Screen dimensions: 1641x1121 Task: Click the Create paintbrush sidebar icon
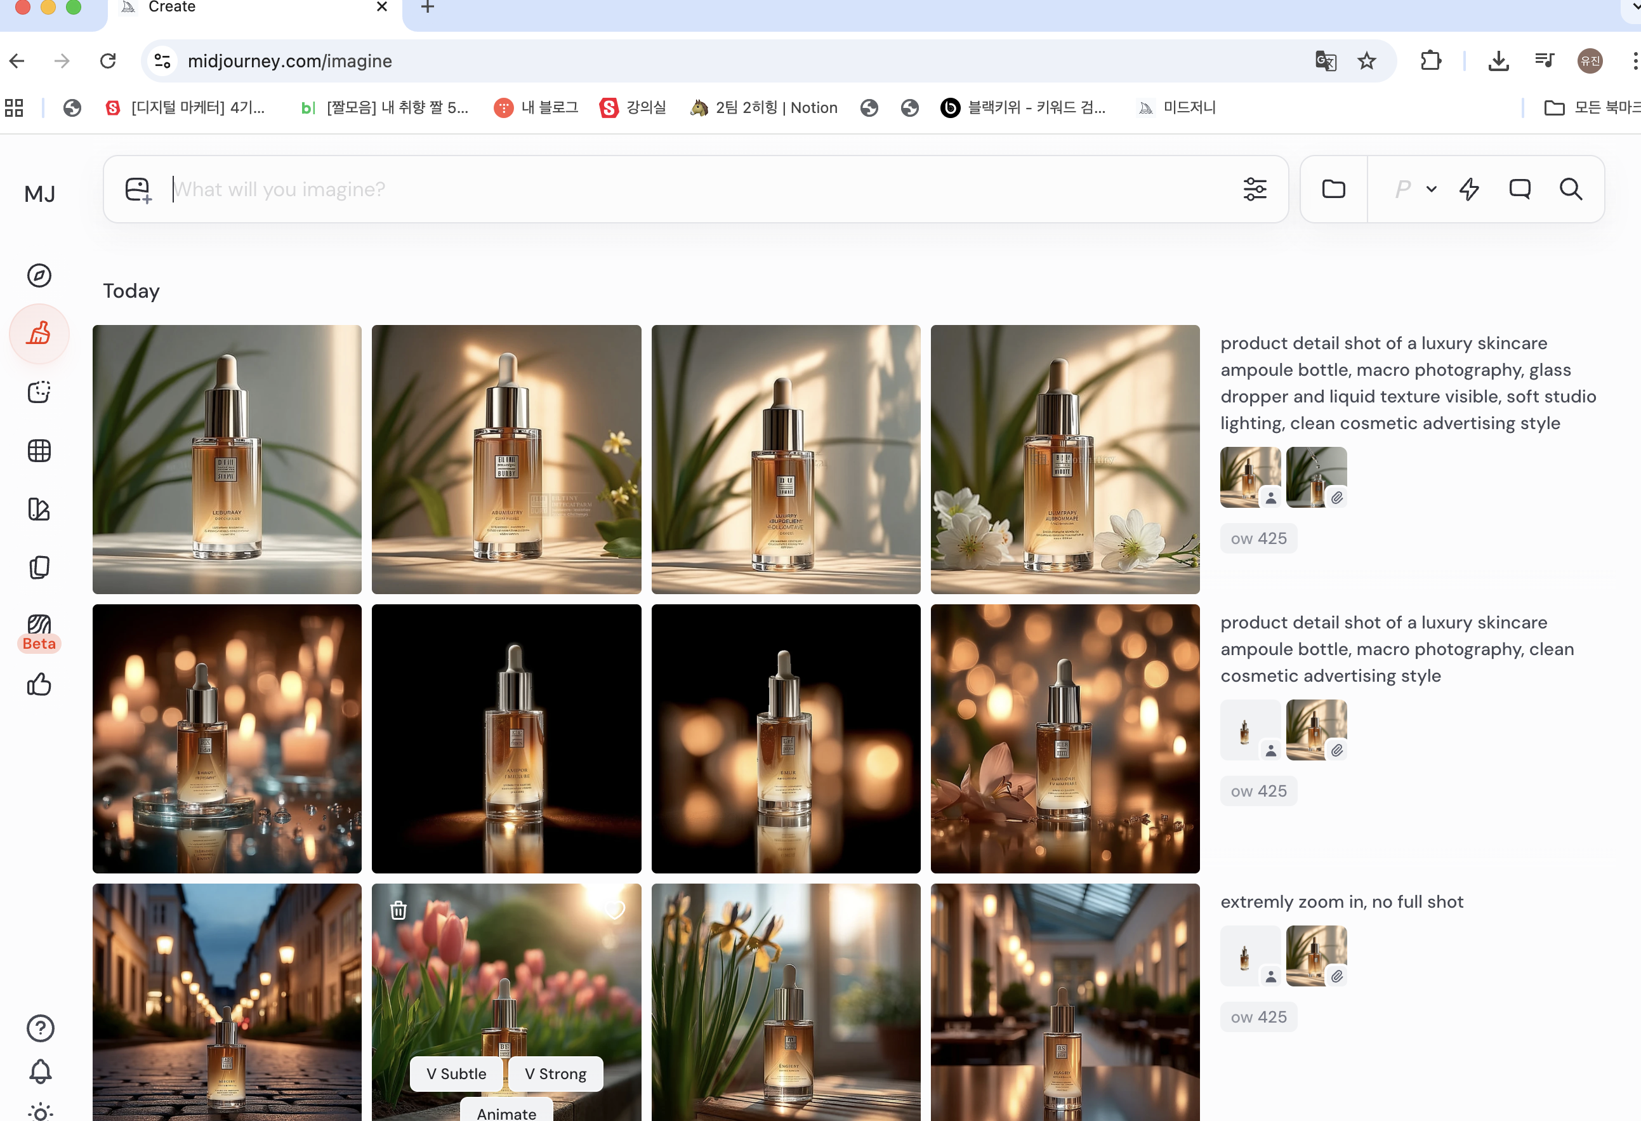39,333
